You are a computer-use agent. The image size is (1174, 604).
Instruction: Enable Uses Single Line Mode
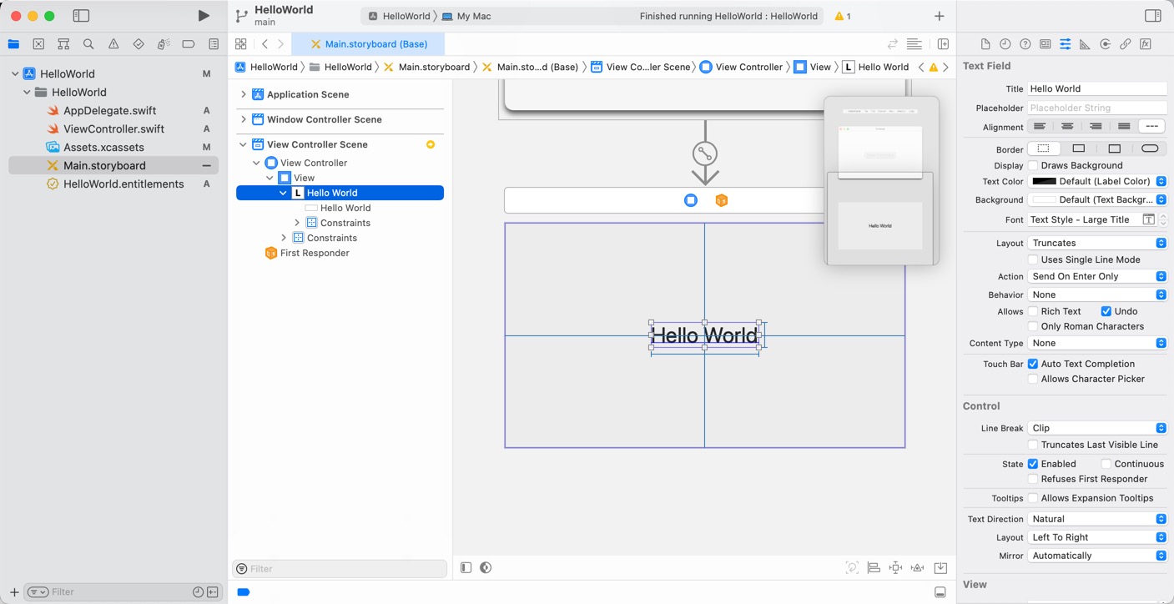click(x=1033, y=259)
